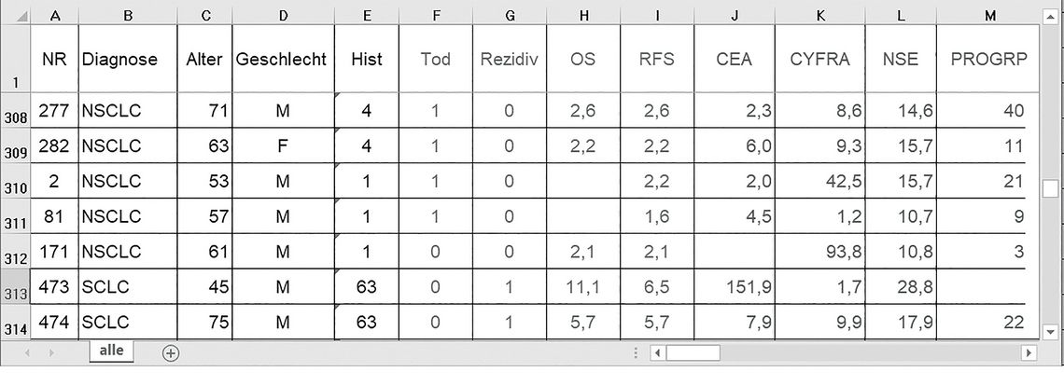
Task: Click the vertical scrollbar thumb
Action: click(1051, 188)
